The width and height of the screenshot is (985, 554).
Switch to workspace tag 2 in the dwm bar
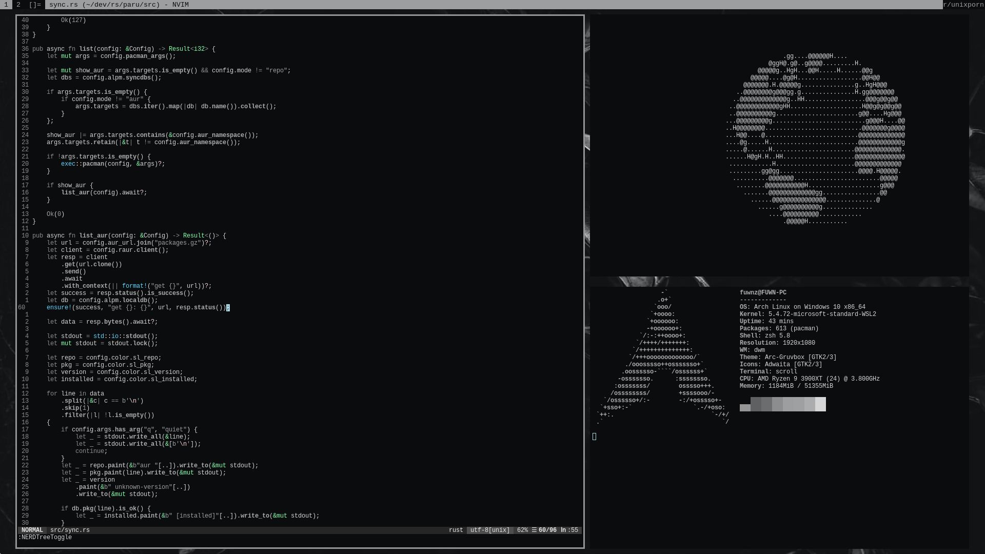19,5
